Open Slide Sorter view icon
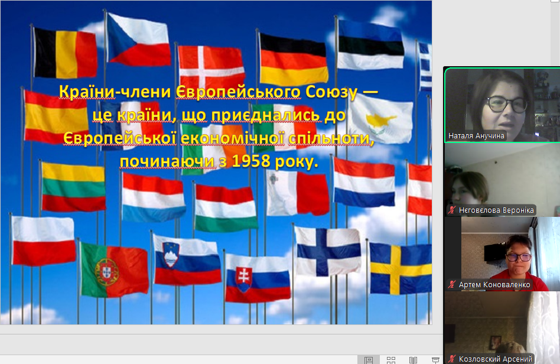 tap(391, 359)
